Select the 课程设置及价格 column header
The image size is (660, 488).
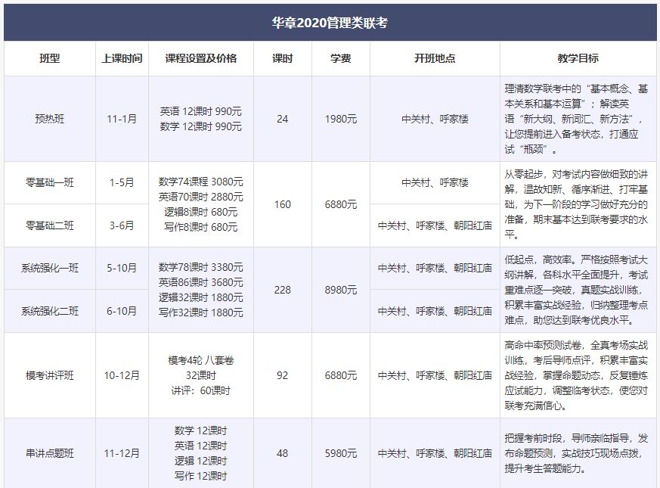tap(201, 58)
